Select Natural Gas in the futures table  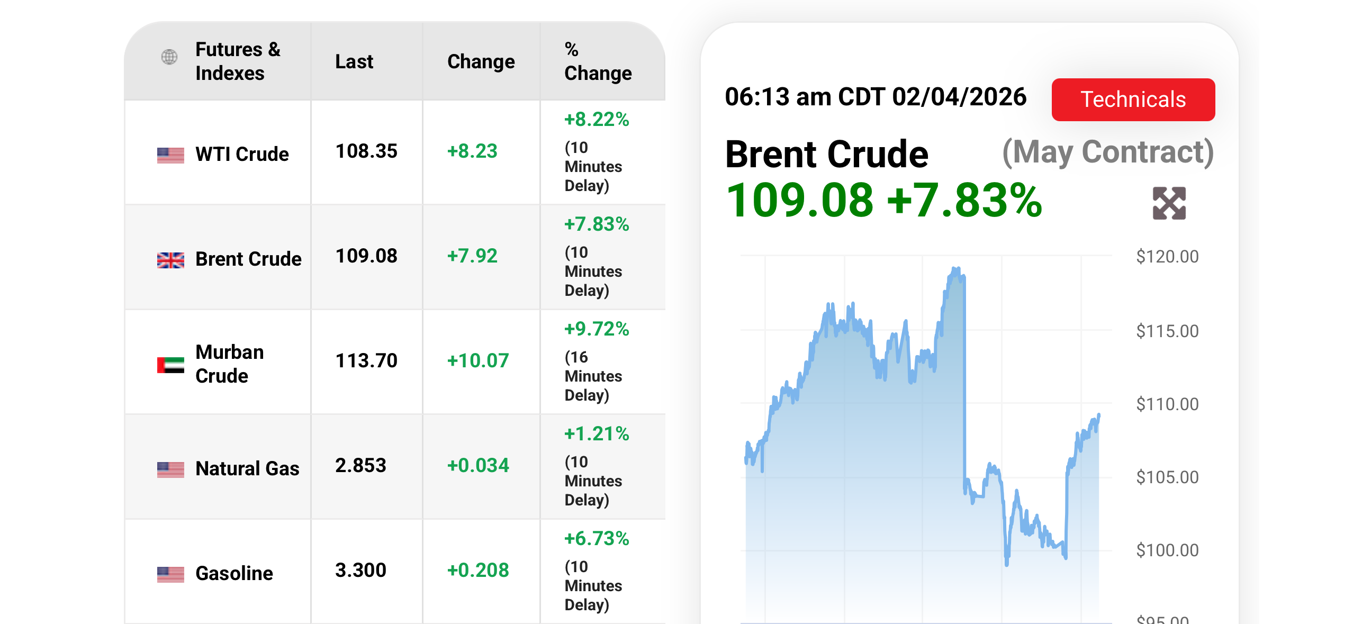tap(247, 468)
